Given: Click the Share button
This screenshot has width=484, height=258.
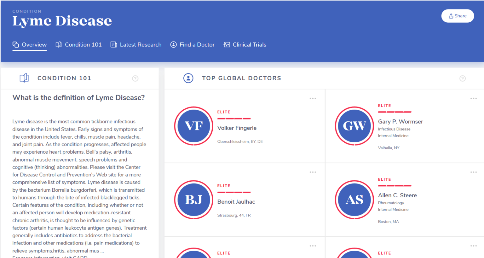Looking at the screenshot, I should coord(458,16).
